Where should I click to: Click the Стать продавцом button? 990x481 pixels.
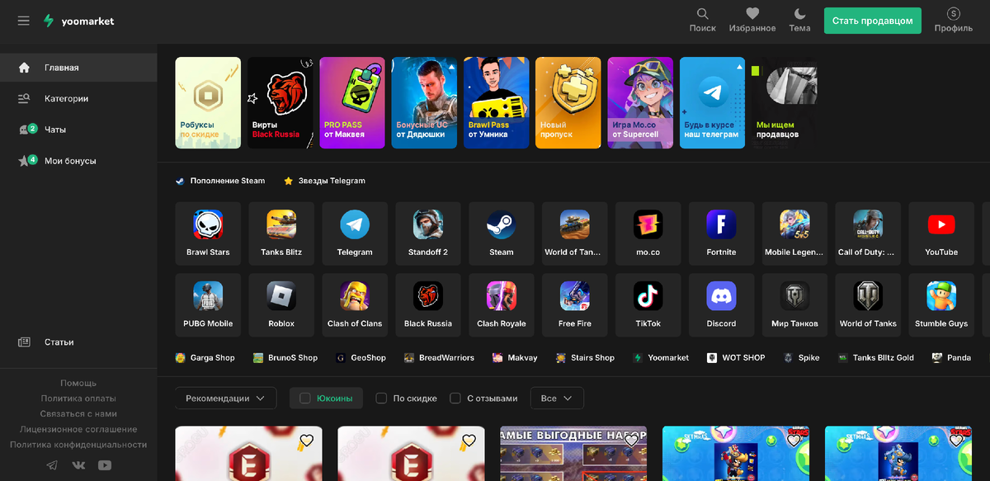pos(873,21)
